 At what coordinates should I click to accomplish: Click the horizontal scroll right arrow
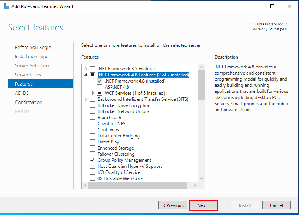point(195,185)
